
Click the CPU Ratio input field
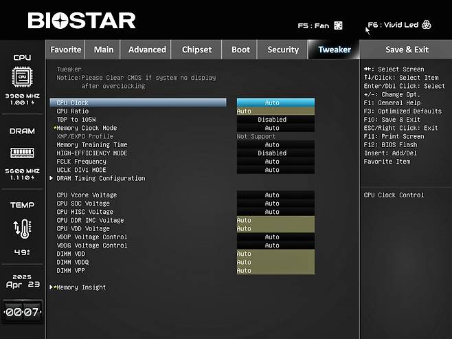pos(275,111)
